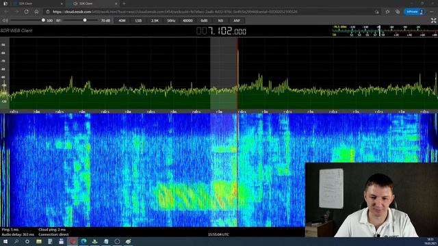438x246 pixels.
Task: Open the calculator-like taskbar app
Action: 50,241
